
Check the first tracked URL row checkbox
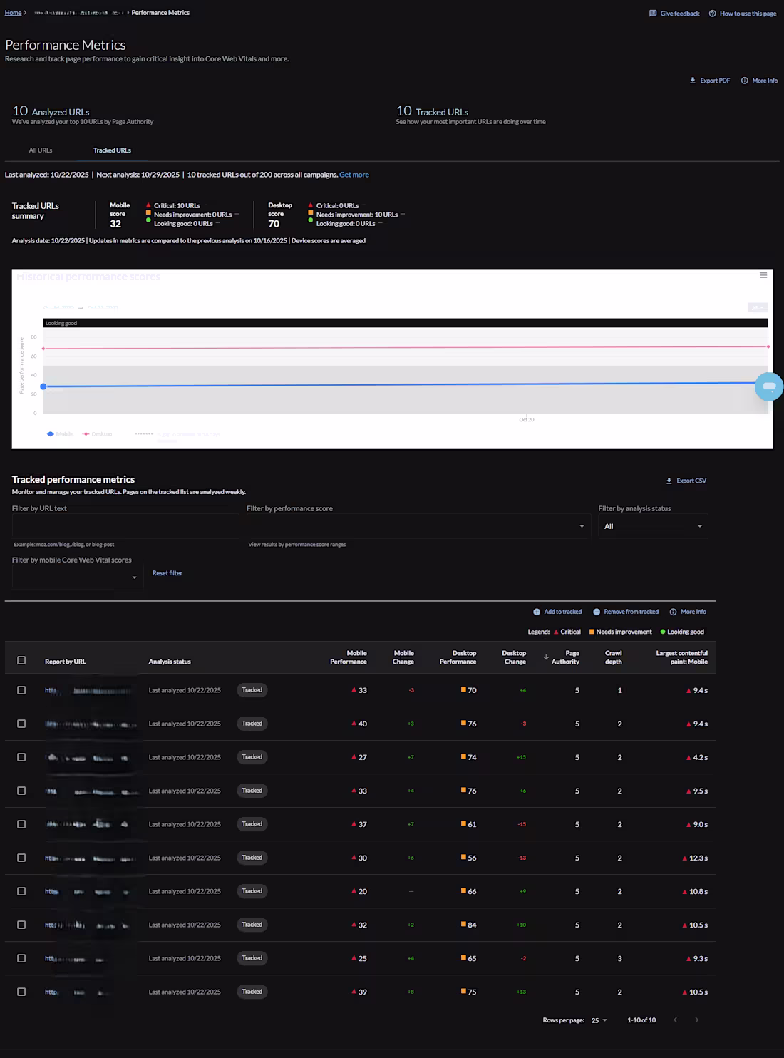click(21, 689)
